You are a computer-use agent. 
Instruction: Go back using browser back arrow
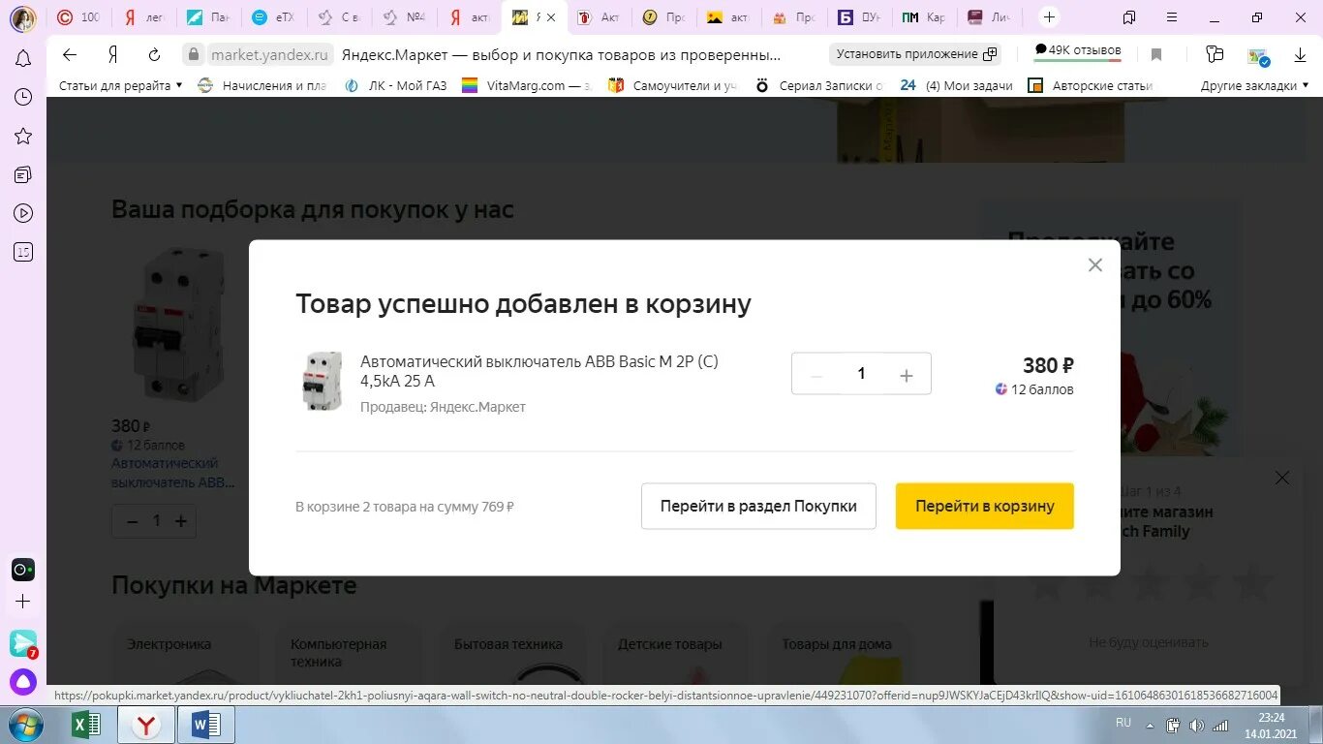point(70,54)
